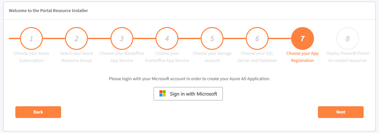Select 'Deploy PowerBI Portal to created resources' label

pos(347,57)
